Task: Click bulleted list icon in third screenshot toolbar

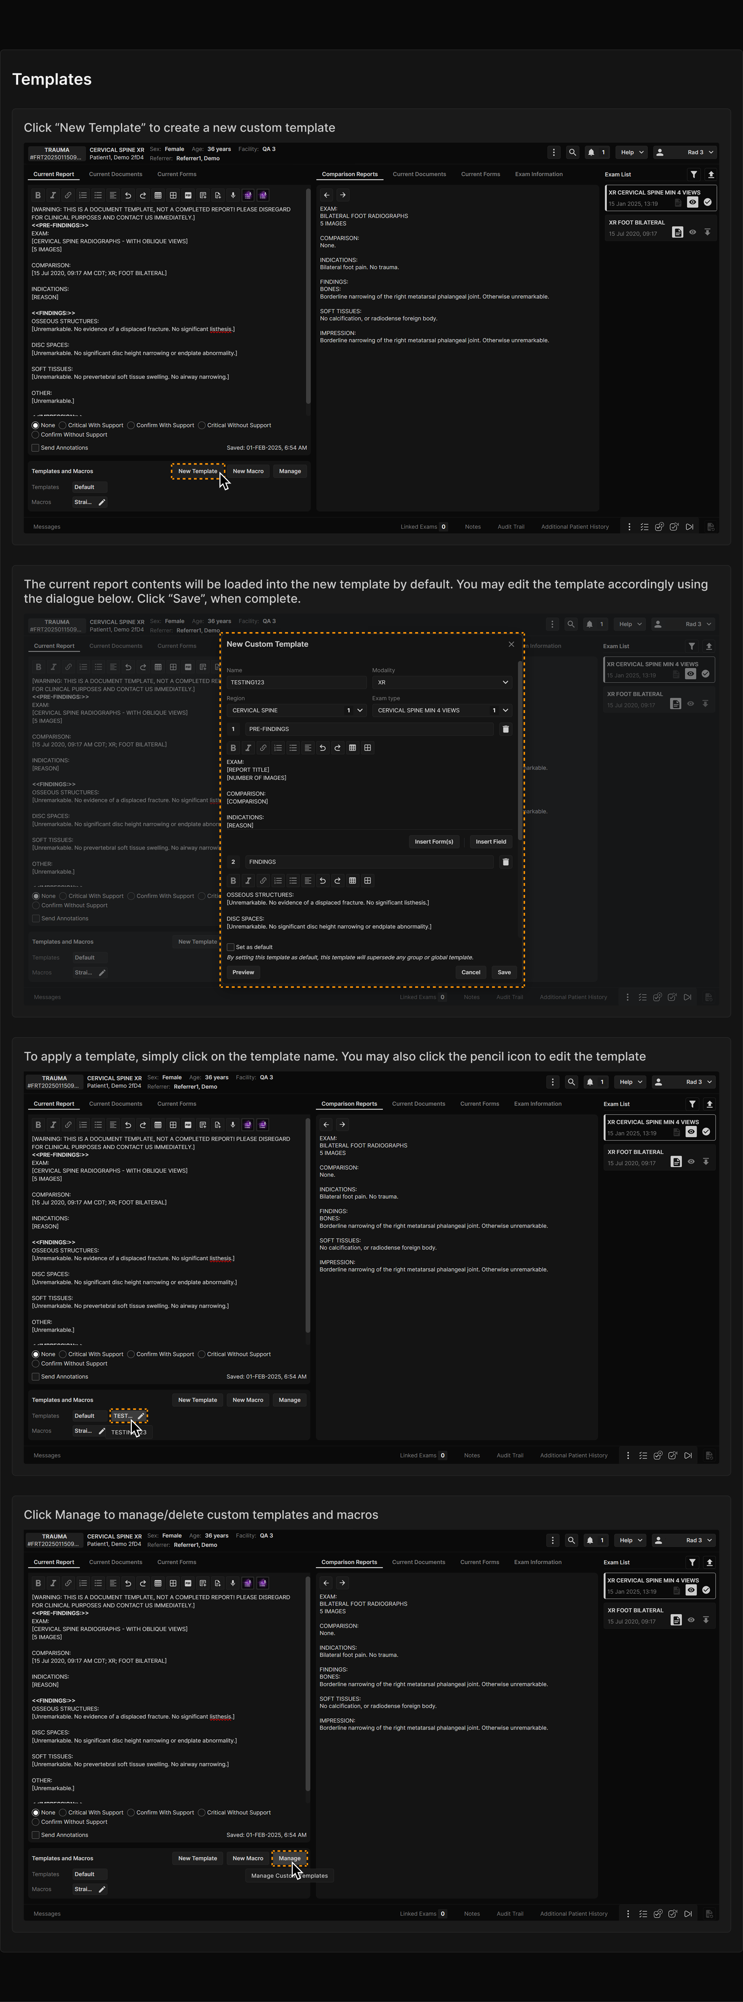Action: click(x=98, y=1125)
